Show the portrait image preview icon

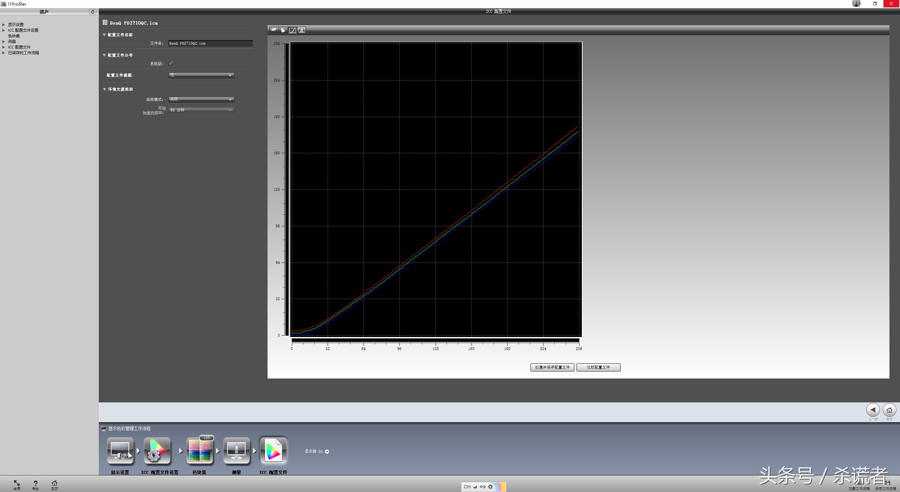[x=302, y=30]
